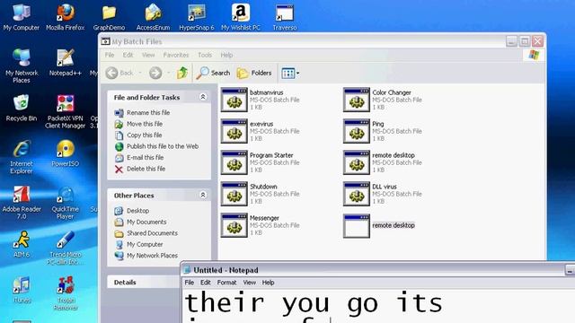Launch Mozilla Firefox desktop shortcut
Image resolution: width=575 pixels, height=323 pixels.
[x=66, y=17]
